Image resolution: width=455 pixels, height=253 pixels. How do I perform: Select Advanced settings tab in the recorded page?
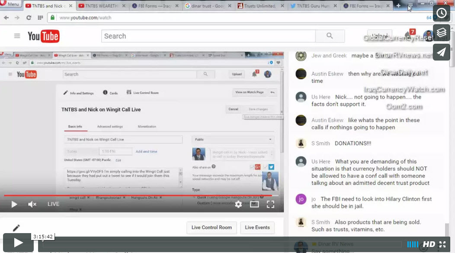(x=110, y=126)
